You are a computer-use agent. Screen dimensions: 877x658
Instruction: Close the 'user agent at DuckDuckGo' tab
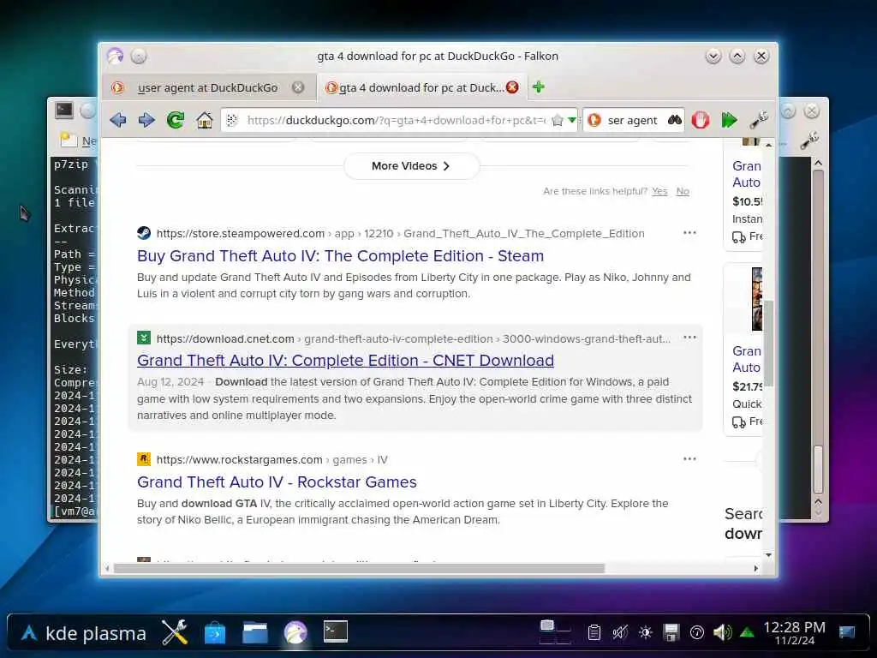(x=298, y=87)
